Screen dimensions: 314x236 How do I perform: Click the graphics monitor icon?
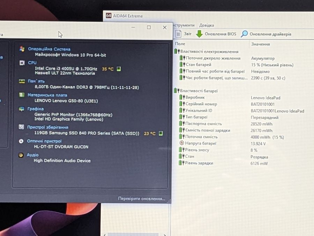click(21, 109)
